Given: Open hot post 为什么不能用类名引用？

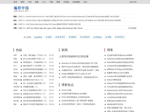Looking at the screenshot, I should (x=33, y=90).
